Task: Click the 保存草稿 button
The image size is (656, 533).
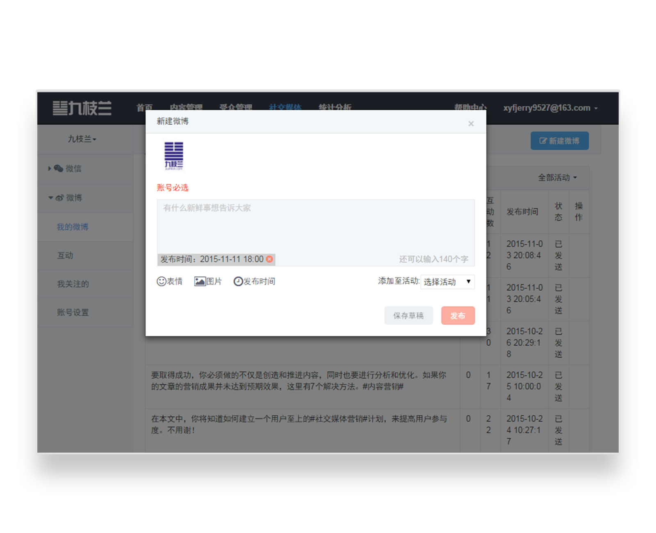Action: [x=408, y=316]
